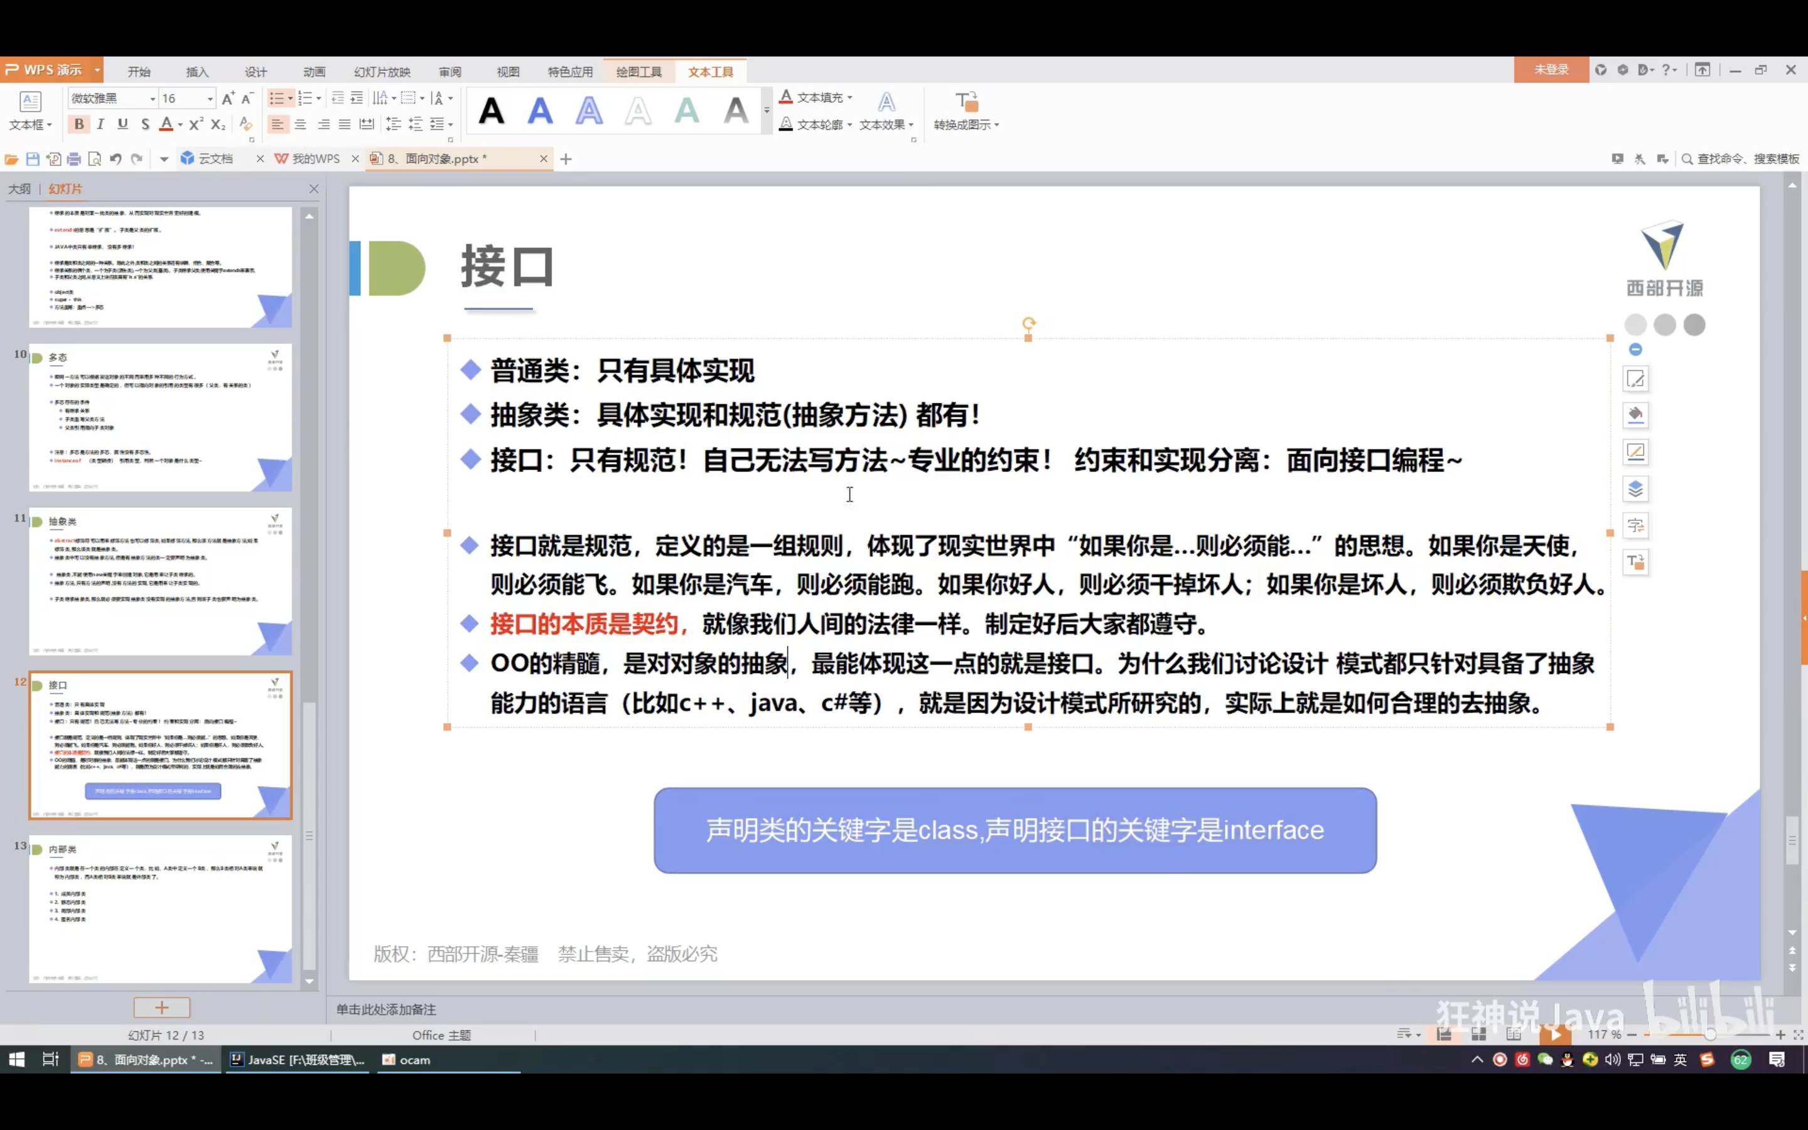Open the font name dropdown
Screen dimensions: 1808x1130
pyautogui.click(x=153, y=98)
